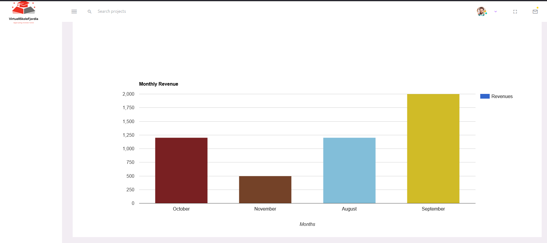Click the search magnifier icon
The height and width of the screenshot is (243, 547).
click(89, 12)
